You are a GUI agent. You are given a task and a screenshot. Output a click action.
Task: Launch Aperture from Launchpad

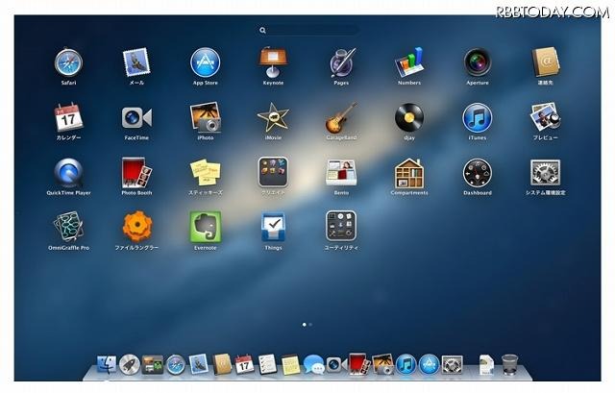pyautogui.click(x=477, y=62)
